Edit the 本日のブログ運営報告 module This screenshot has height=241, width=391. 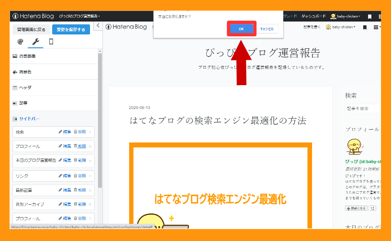(x=65, y=160)
